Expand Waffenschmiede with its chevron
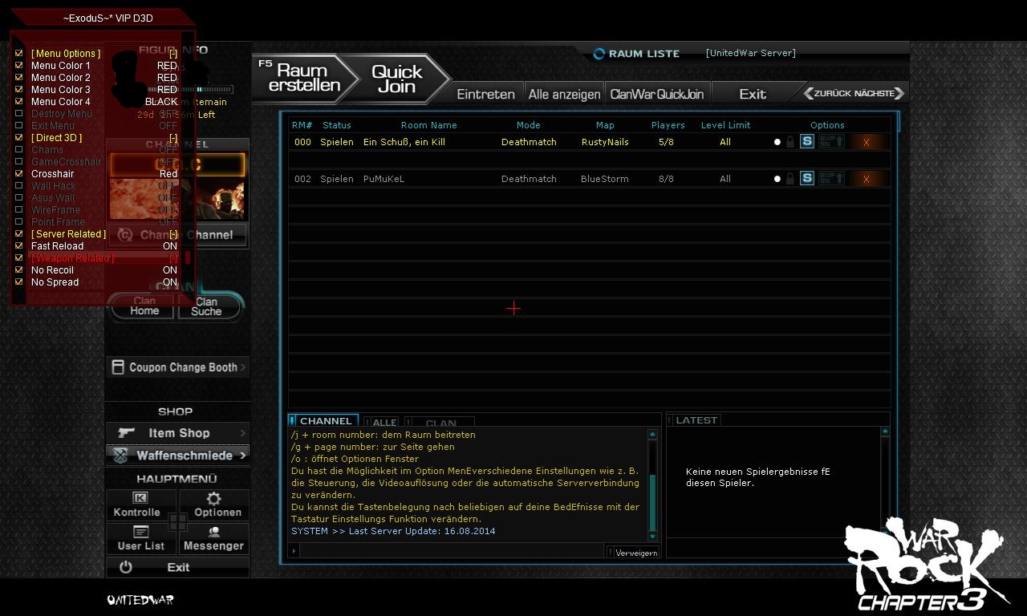 pos(242,456)
